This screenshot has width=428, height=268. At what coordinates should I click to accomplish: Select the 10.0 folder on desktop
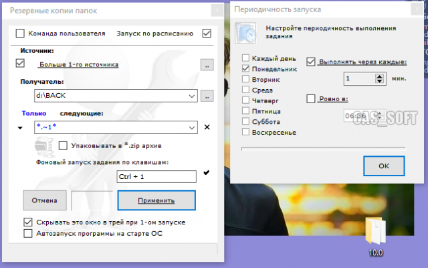pyautogui.click(x=376, y=237)
